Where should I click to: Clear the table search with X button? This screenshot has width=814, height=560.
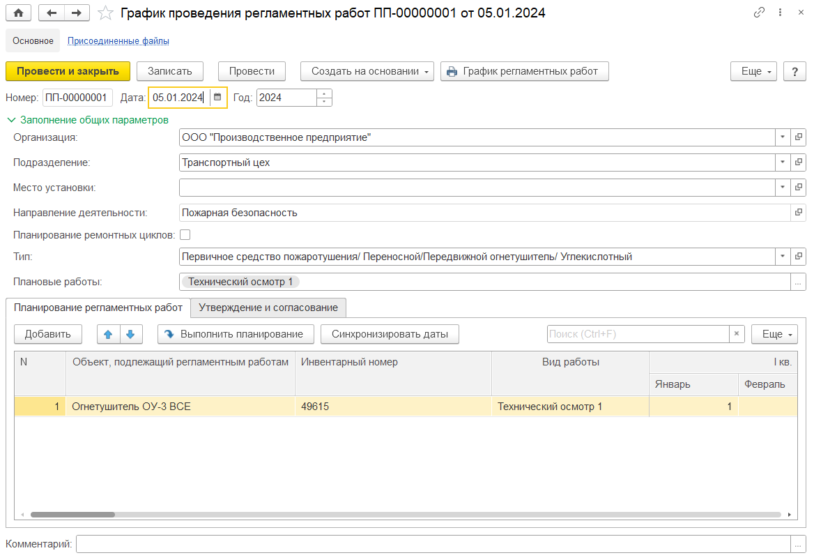pos(737,334)
